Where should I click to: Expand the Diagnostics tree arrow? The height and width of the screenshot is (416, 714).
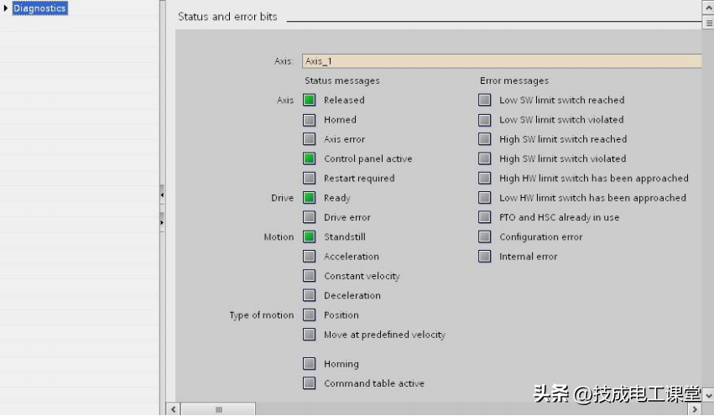point(7,8)
